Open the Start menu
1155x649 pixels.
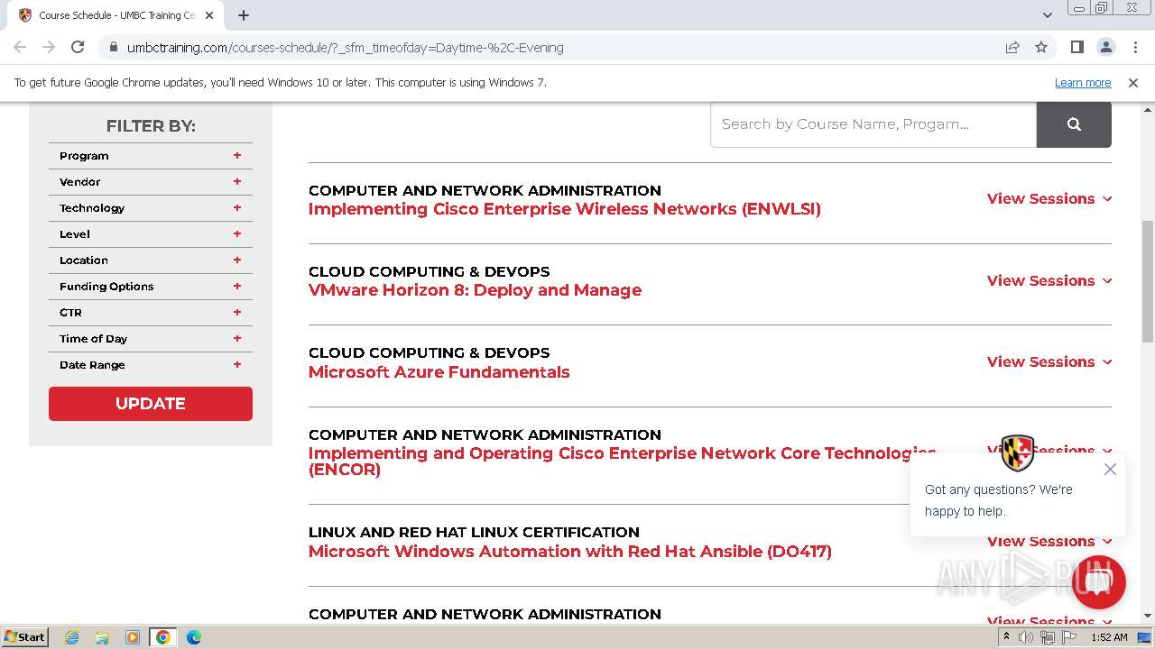pos(25,637)
